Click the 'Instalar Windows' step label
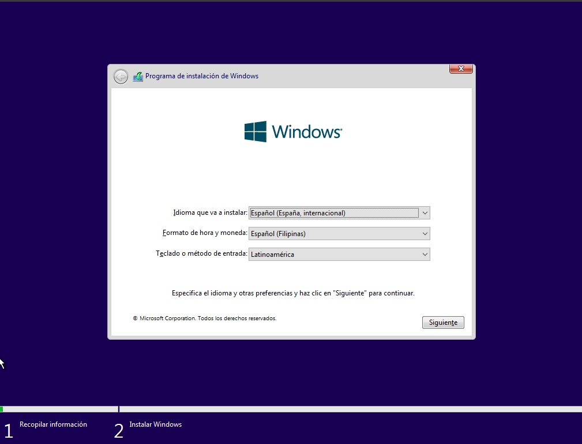 (x=156, y=424)
